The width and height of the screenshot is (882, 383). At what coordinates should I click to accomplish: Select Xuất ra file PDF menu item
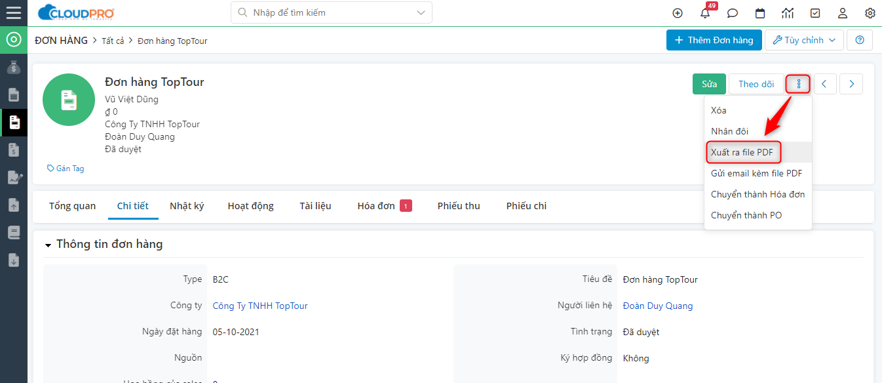pos(742,152)
